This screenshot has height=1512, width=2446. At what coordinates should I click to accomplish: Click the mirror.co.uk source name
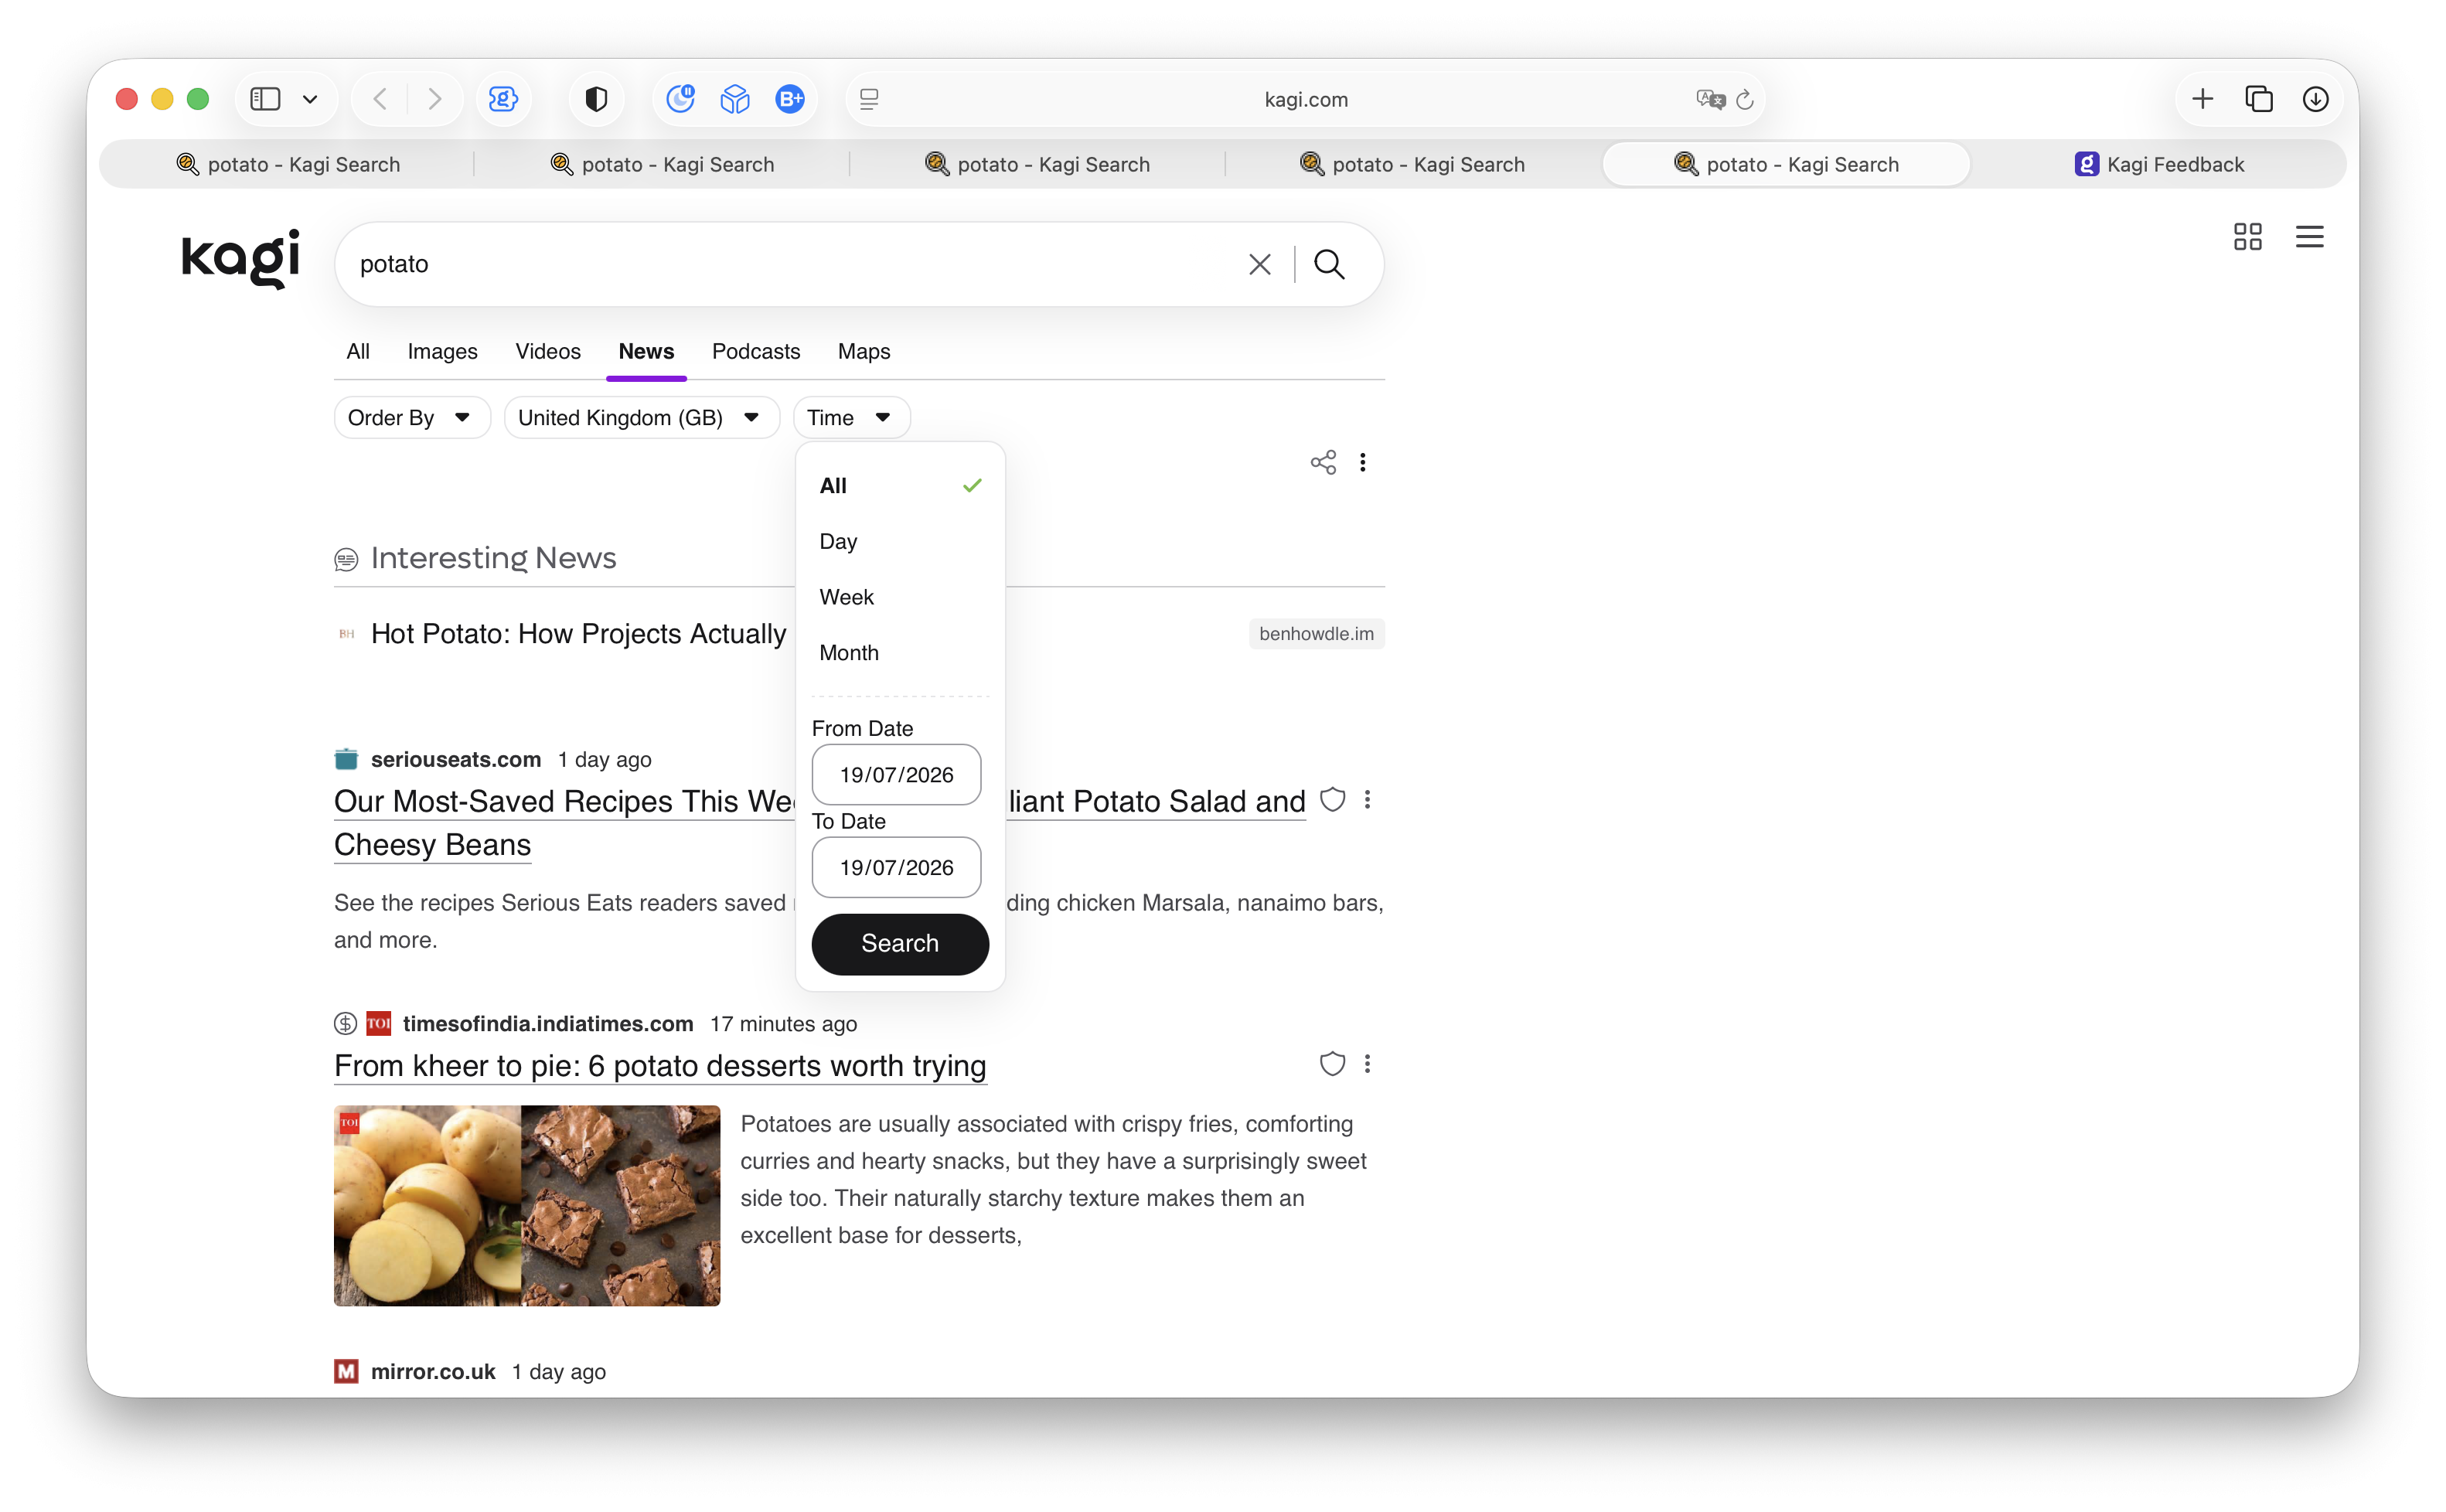(433, 1372)
